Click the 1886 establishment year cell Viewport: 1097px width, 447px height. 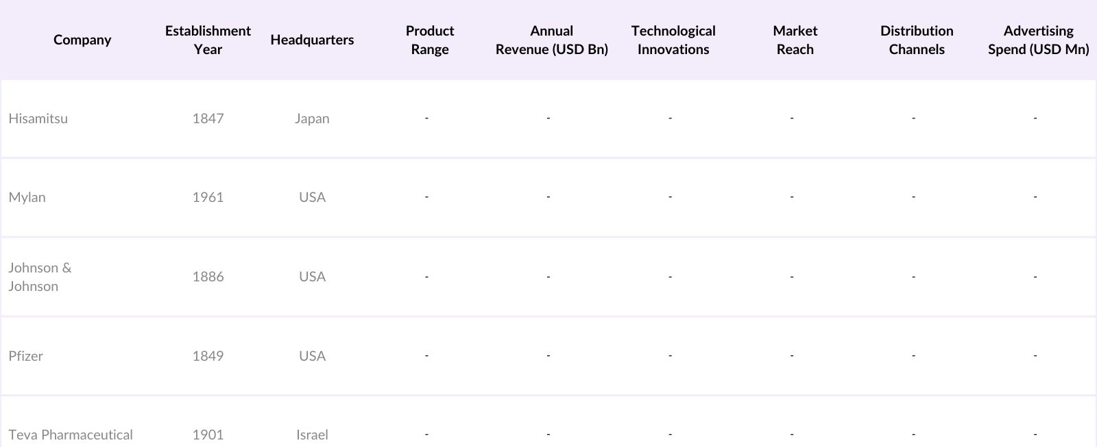(208, 277)
